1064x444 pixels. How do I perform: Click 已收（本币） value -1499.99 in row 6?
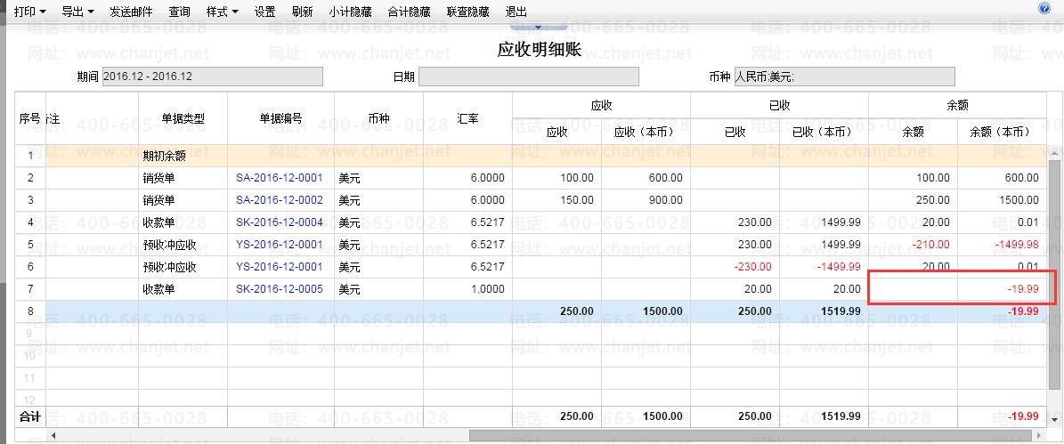(x=839, y=266)
